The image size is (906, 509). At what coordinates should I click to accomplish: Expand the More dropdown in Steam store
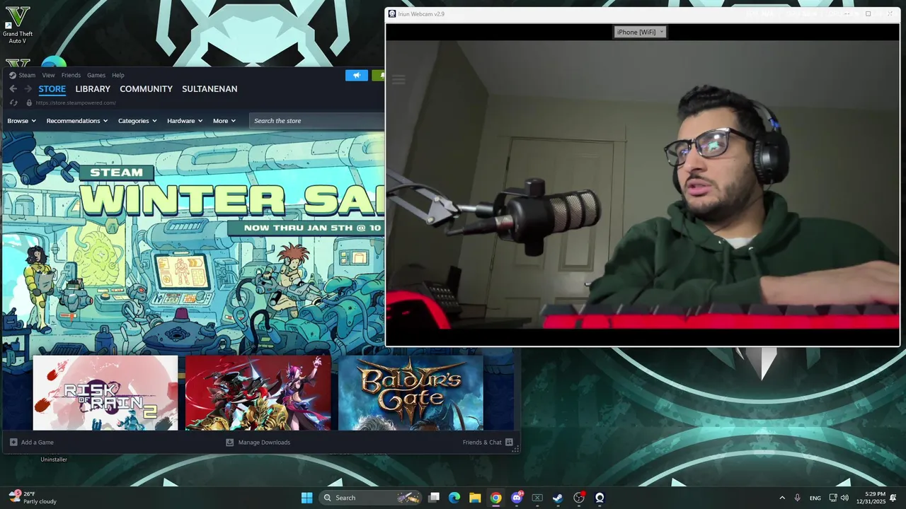pos(224,121)
